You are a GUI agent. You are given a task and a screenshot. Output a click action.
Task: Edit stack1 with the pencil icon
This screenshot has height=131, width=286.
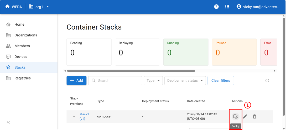click(245, 116)
